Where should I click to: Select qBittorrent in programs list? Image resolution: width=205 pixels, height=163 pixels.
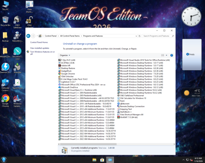pyautogui.click(x=123, y=104)
